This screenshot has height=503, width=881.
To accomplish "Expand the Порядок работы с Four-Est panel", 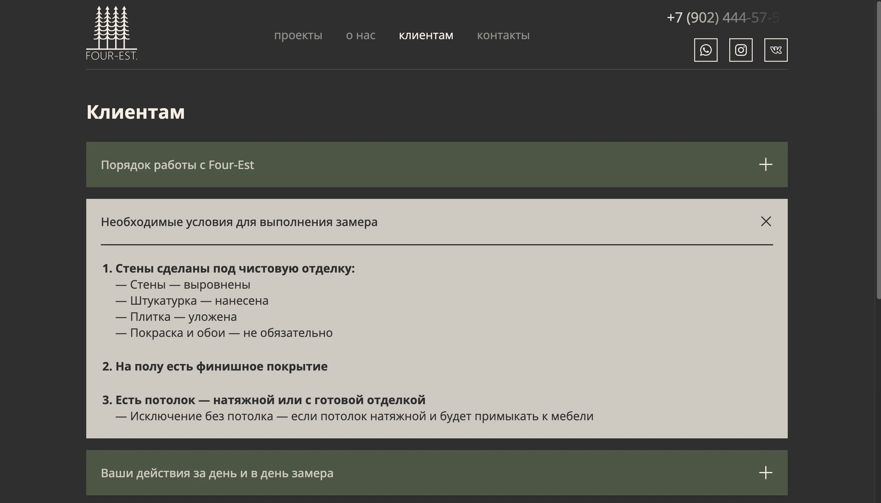I will (x=437, y=164).
